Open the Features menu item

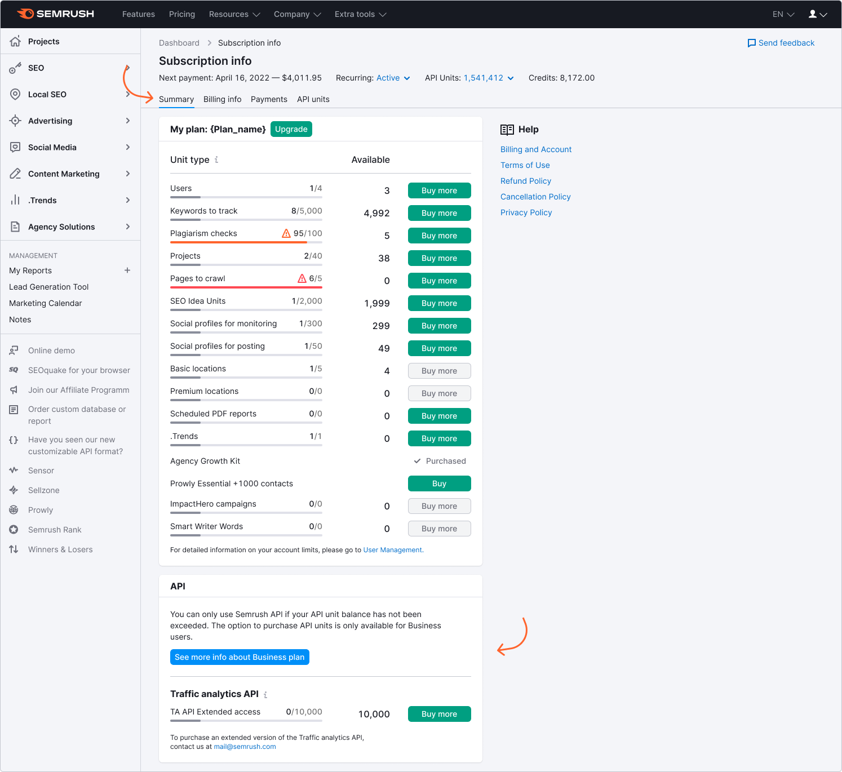[139, 14]
